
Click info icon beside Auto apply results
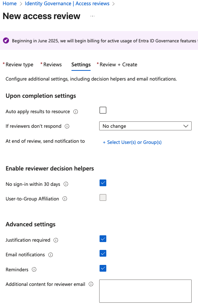(76, 112)
